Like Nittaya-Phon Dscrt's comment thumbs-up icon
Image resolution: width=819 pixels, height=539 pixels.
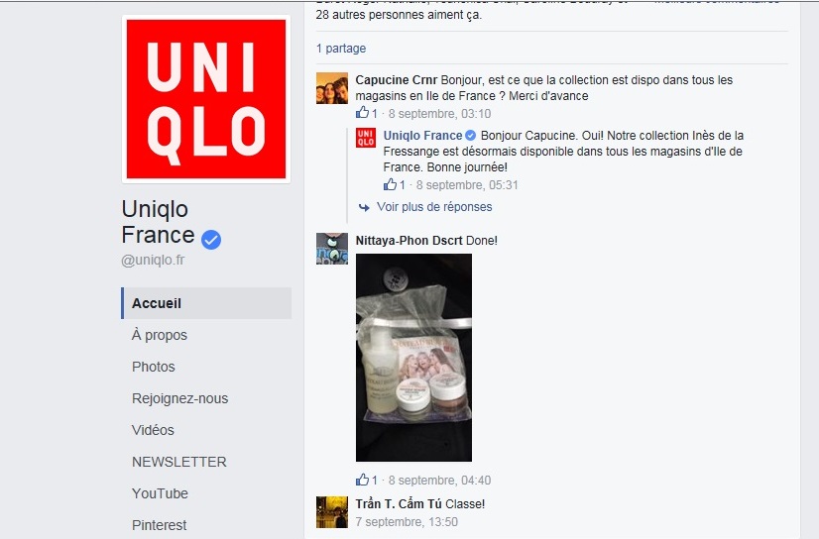(362, 480)
